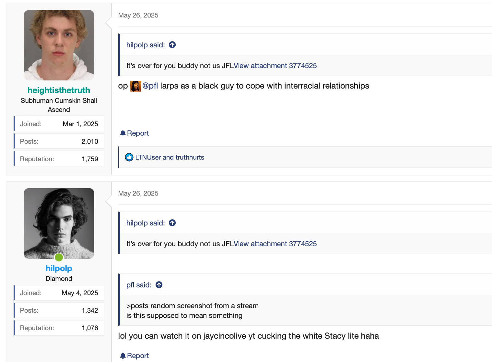Click the bell Report icon in second post

pyautogui.click(x=123, y=356)
